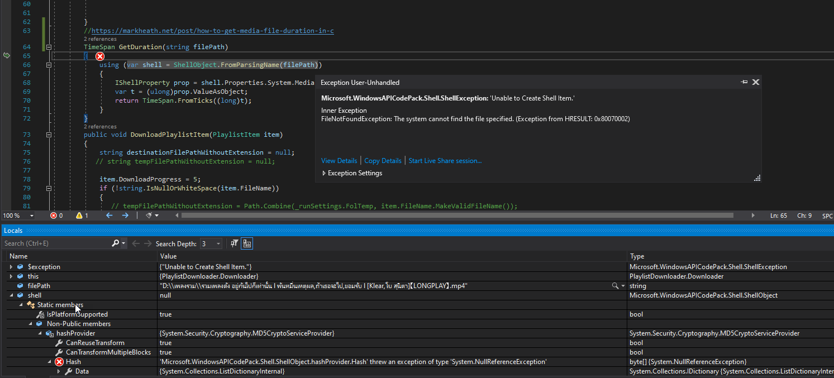Click the errors count icon in status bar
This screenshot has height=378, width=834.
pyautogui.click(x=54, y=216)
